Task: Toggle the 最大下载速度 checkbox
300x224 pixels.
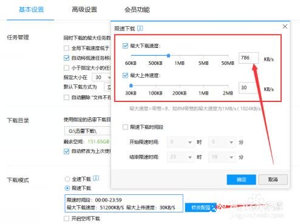Action: coord(125,46)
